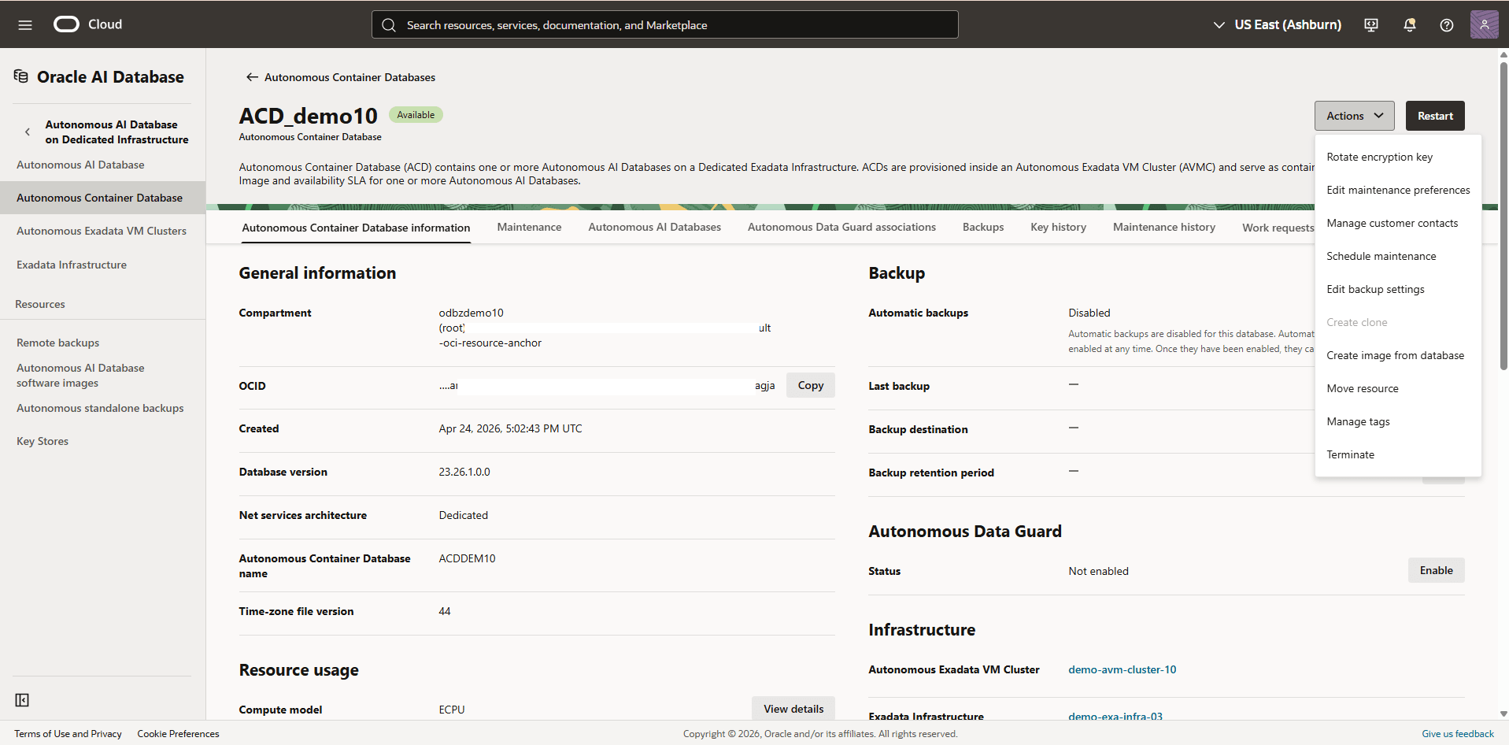Screen dimensions: 1509x745
Task: Open Key Stores in sidebar
Action: tap(43, 441)
